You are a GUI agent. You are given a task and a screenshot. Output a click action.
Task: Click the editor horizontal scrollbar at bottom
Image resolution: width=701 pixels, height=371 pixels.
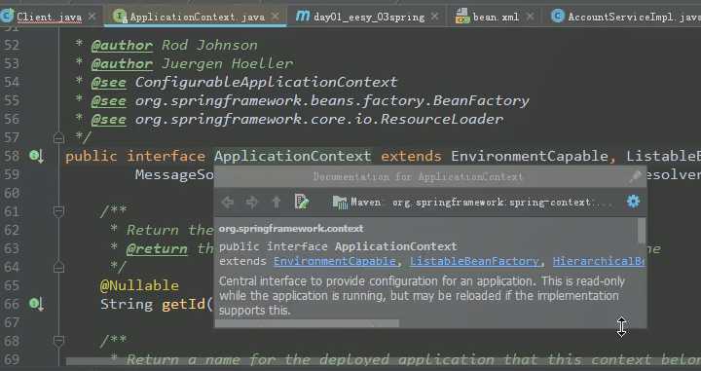384,361
